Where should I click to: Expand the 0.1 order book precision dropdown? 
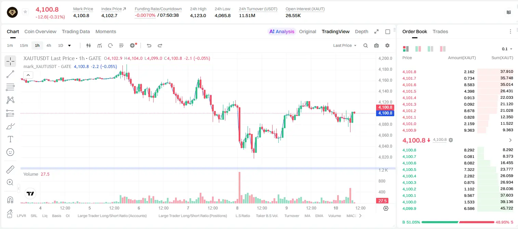pos(507,49)
